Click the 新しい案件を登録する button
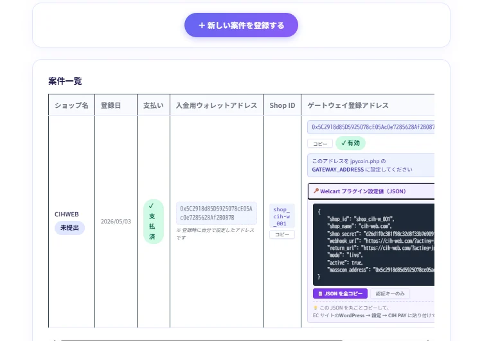Viewport: 482px width, 341px height. (x=241, y=25)
